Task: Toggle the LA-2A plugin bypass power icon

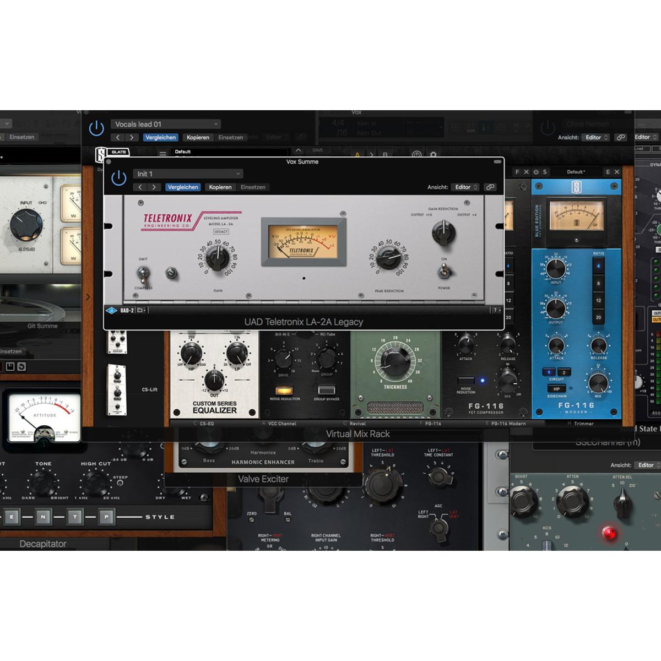Action: (x=119, y=178)
